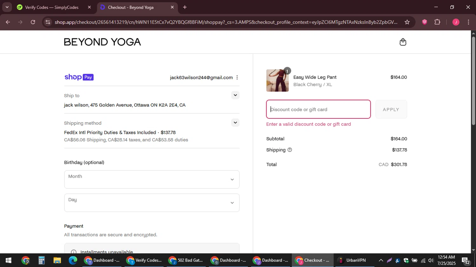Image resolution: width=476 pixels, height=267 pixels.
Task: Open the volume control in system tray
Action: [431, 260]
